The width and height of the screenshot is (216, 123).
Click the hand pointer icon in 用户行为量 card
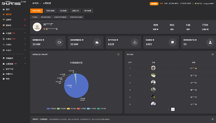pos(135,42)
